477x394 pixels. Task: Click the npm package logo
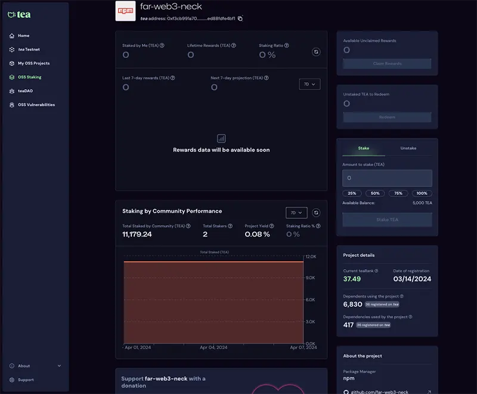125,11
